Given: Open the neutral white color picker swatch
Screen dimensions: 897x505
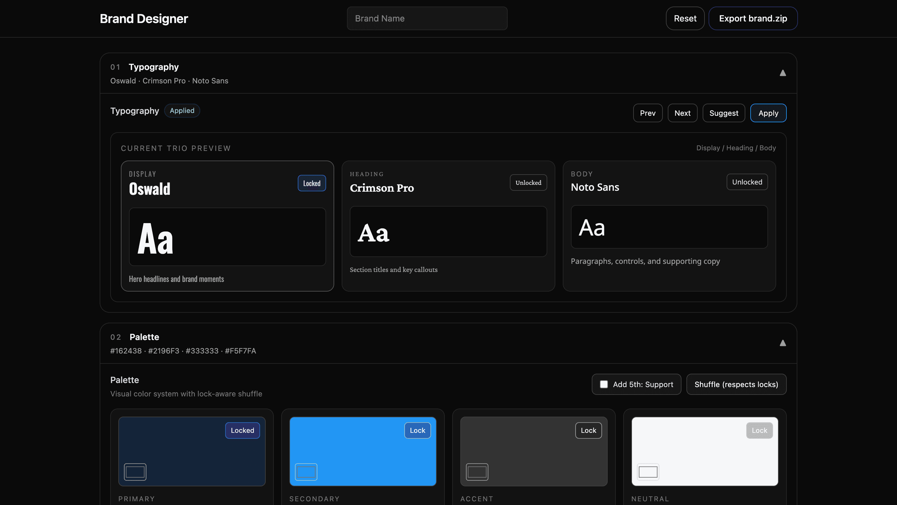Looking at the screenshot, I should click(648, 472).
